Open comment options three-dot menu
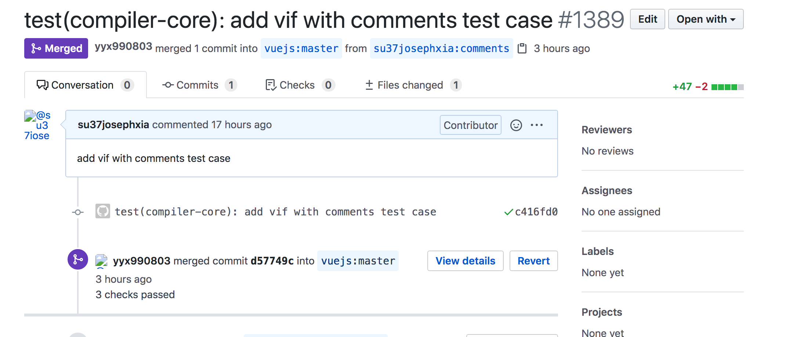The height and width of the screenshot is (337, 793). pos(536,125)
